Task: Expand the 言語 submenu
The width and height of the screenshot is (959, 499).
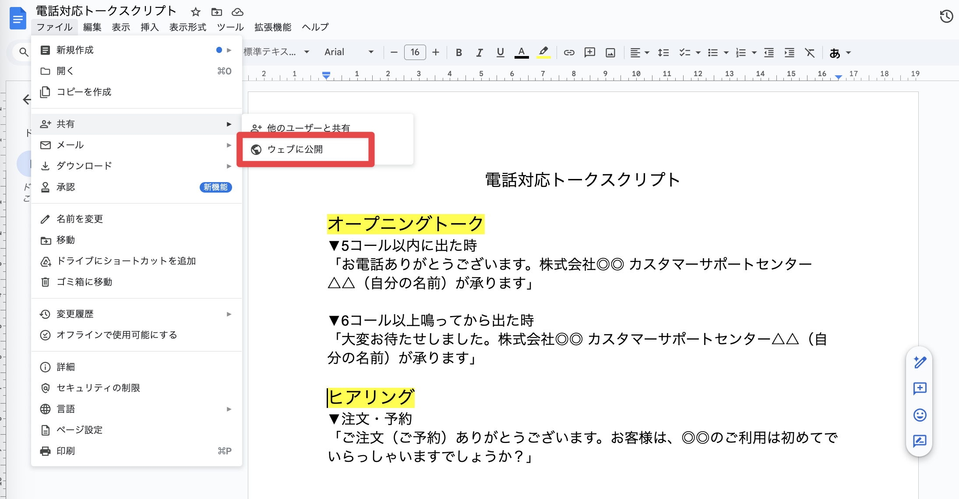Action: [x=137, y=409]
